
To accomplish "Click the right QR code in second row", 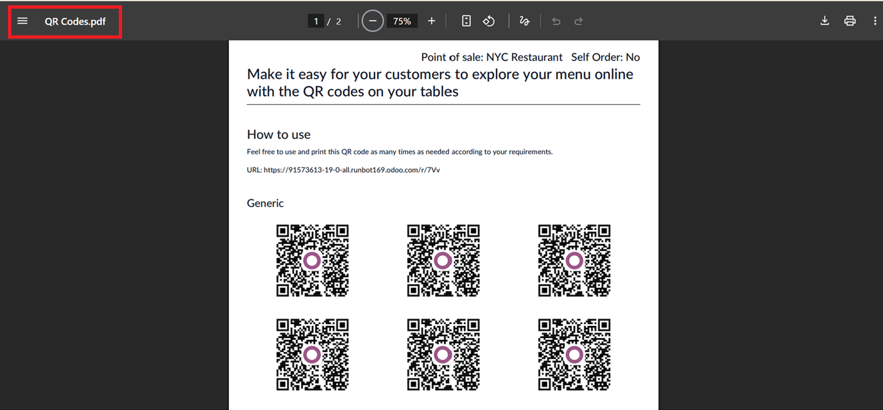I will (574, 355).
